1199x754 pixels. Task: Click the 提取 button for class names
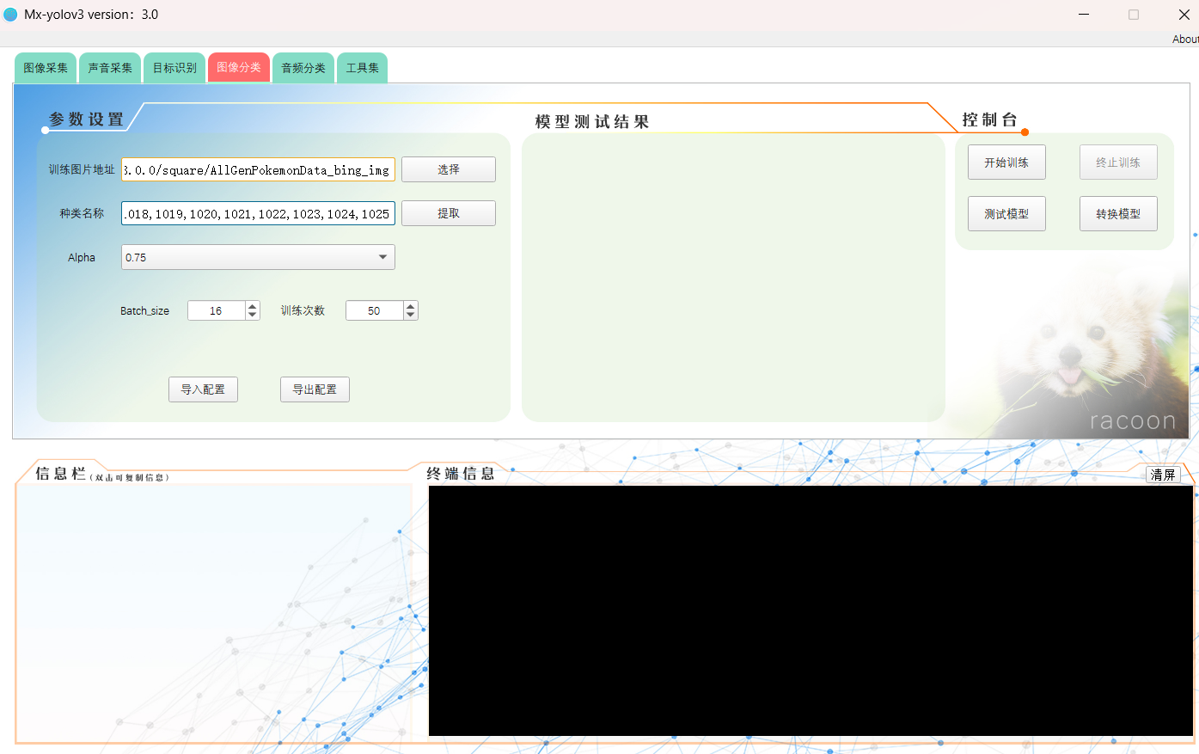pyautogui.click(x=449, y=213)
